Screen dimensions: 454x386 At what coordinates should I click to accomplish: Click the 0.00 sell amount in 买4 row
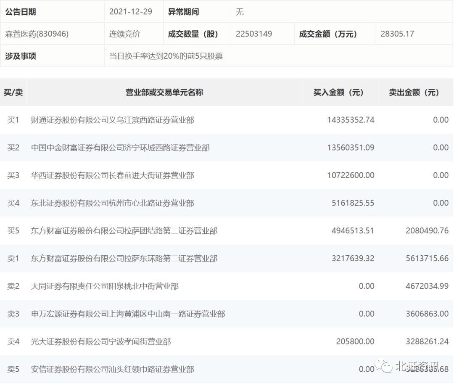[441, 203]
